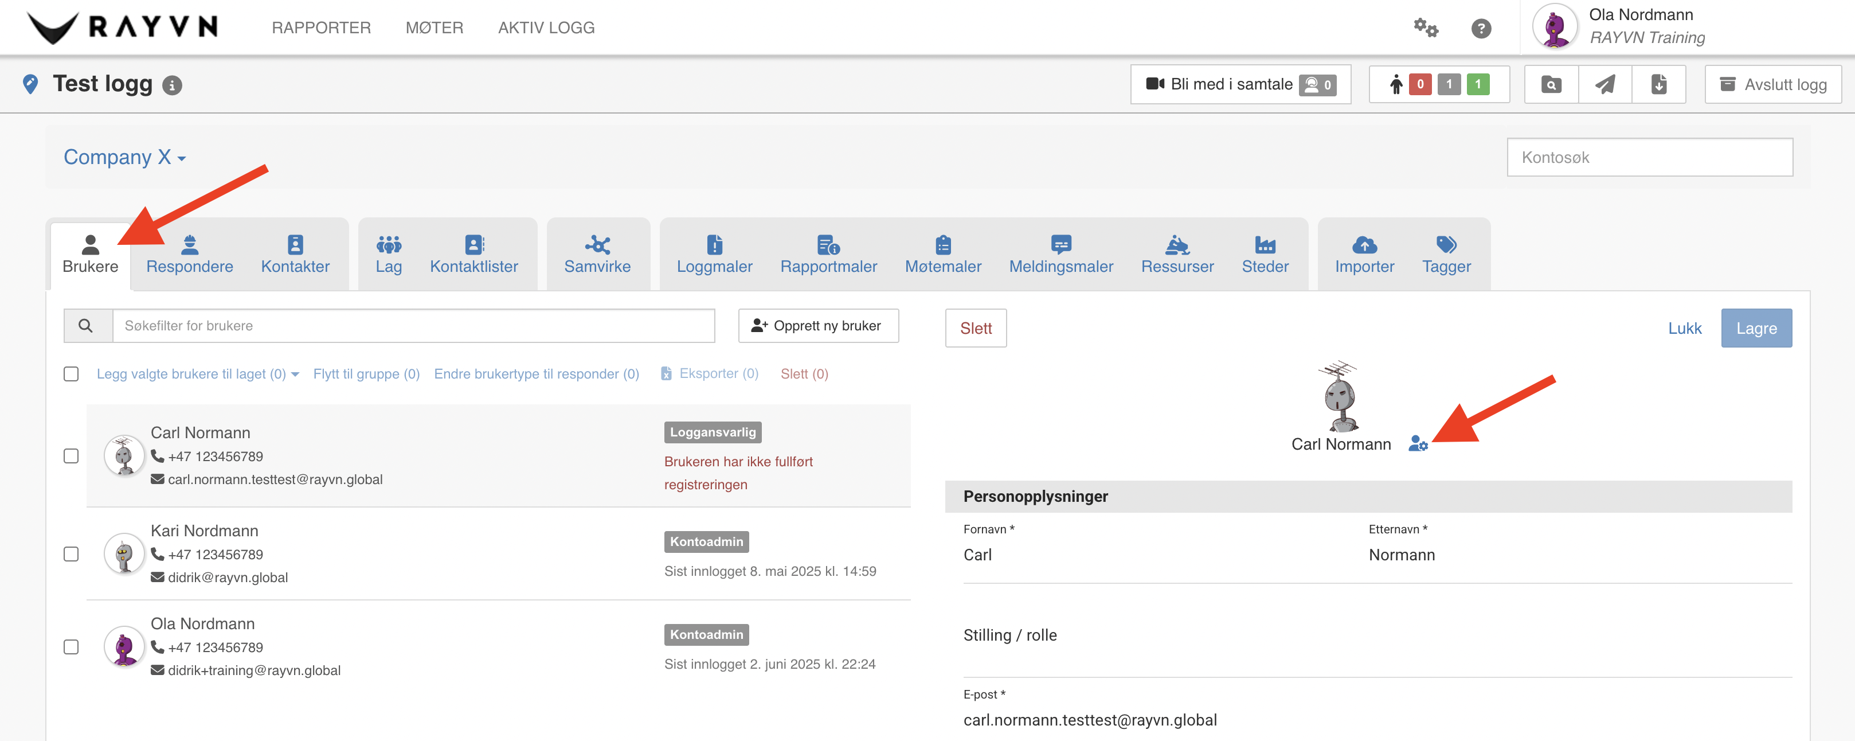Tick the select-all users checkbox
The image size is (1855, 741).
tap(71, 373)
